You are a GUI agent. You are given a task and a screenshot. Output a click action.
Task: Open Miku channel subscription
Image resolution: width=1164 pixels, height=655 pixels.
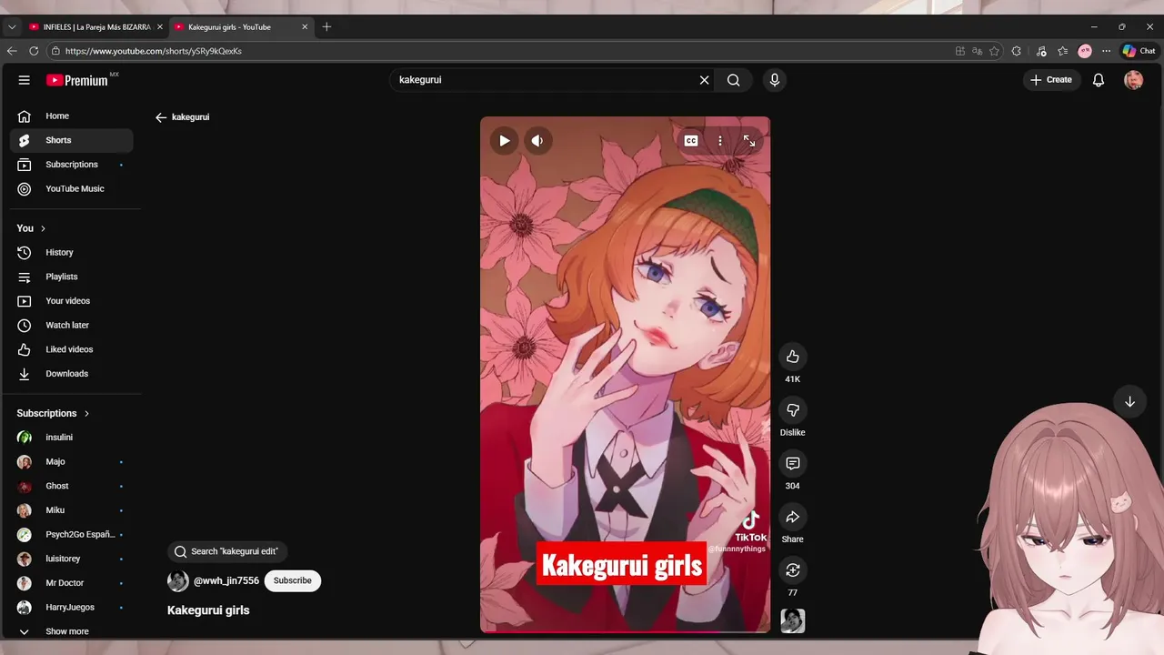71,510
